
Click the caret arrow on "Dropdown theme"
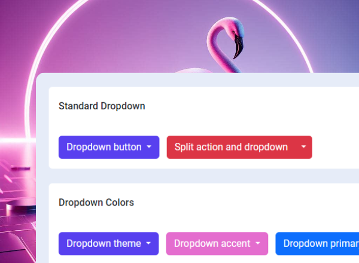click(149, 243)
